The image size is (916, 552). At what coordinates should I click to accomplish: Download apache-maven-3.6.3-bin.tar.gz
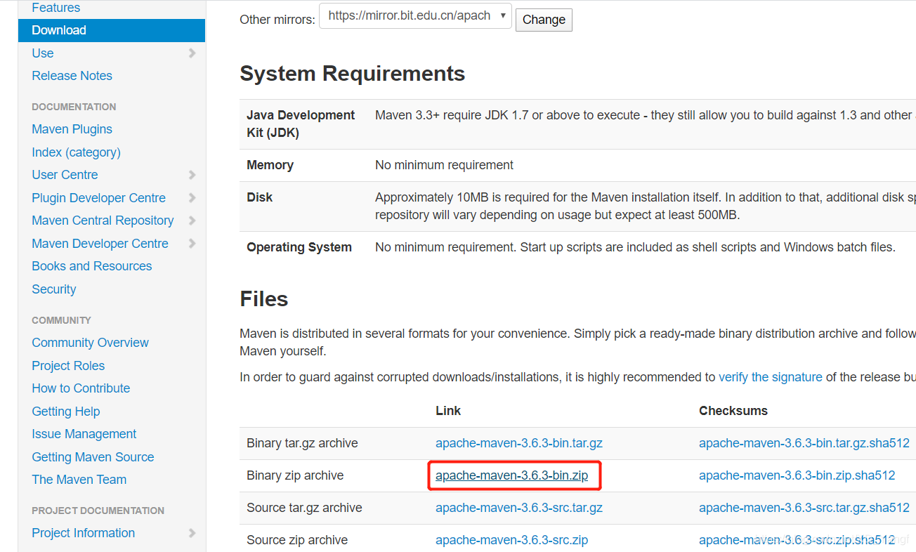tap(519, 443)
